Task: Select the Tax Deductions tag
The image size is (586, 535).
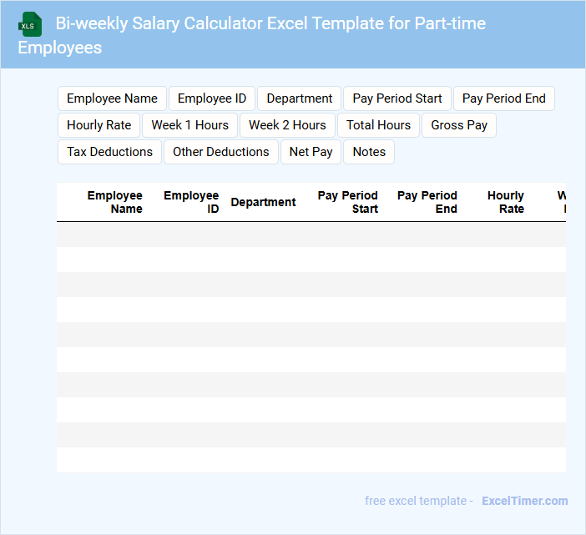Action: pos(109,152)
